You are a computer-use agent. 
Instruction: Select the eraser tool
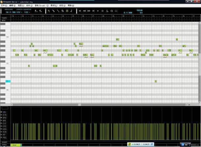63,11
